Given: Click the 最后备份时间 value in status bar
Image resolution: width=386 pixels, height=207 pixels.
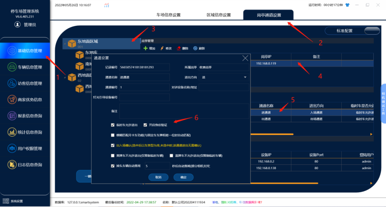Looking at the screenshot, I should click(141, 202).
